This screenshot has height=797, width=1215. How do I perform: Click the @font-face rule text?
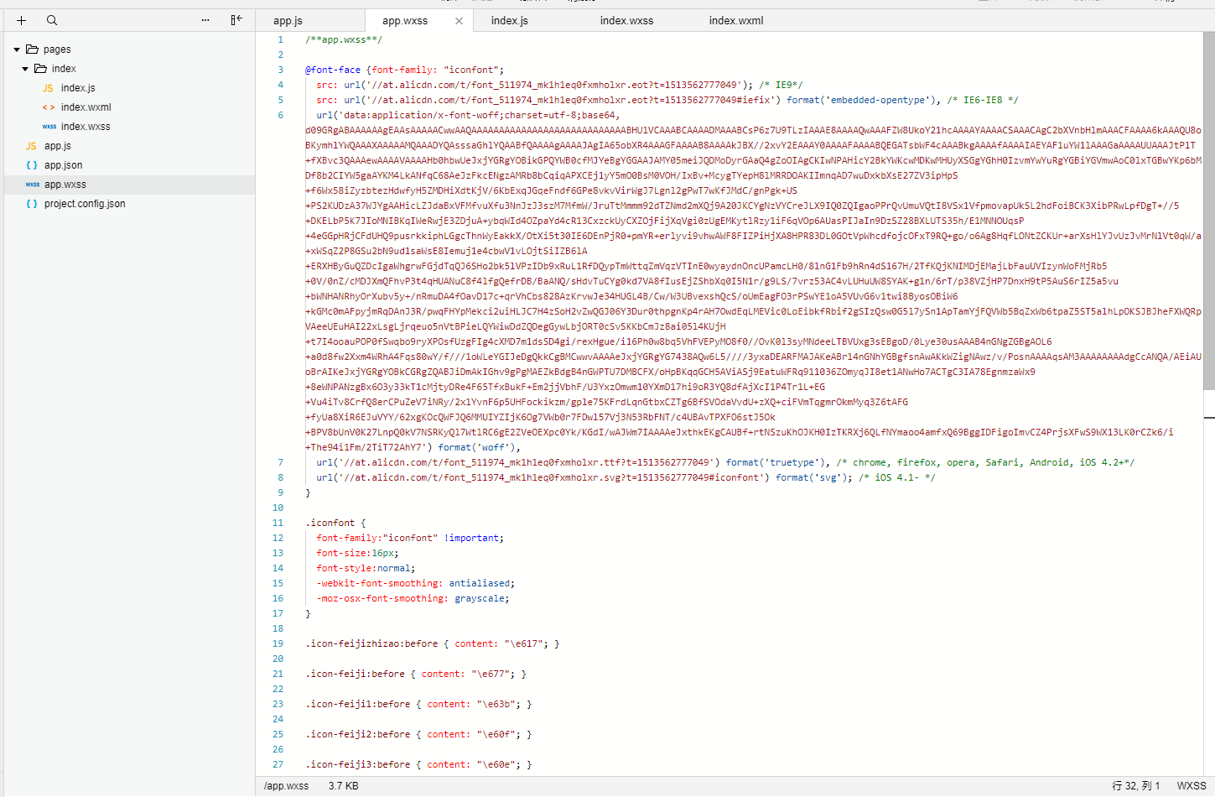coord(333,70)
